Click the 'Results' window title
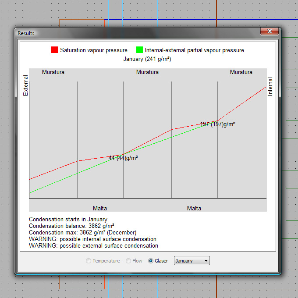This screenshot has width=298, height=298. 26,33
